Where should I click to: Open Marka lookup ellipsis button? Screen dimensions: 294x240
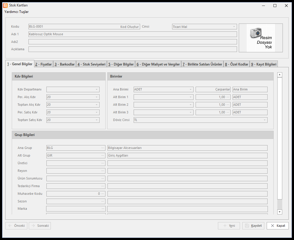click(x=103, y=209)
